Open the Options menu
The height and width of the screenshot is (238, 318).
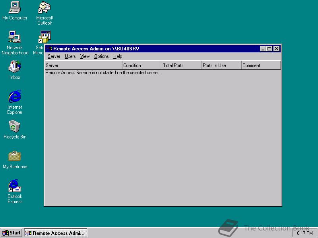[x=101, y=56]
